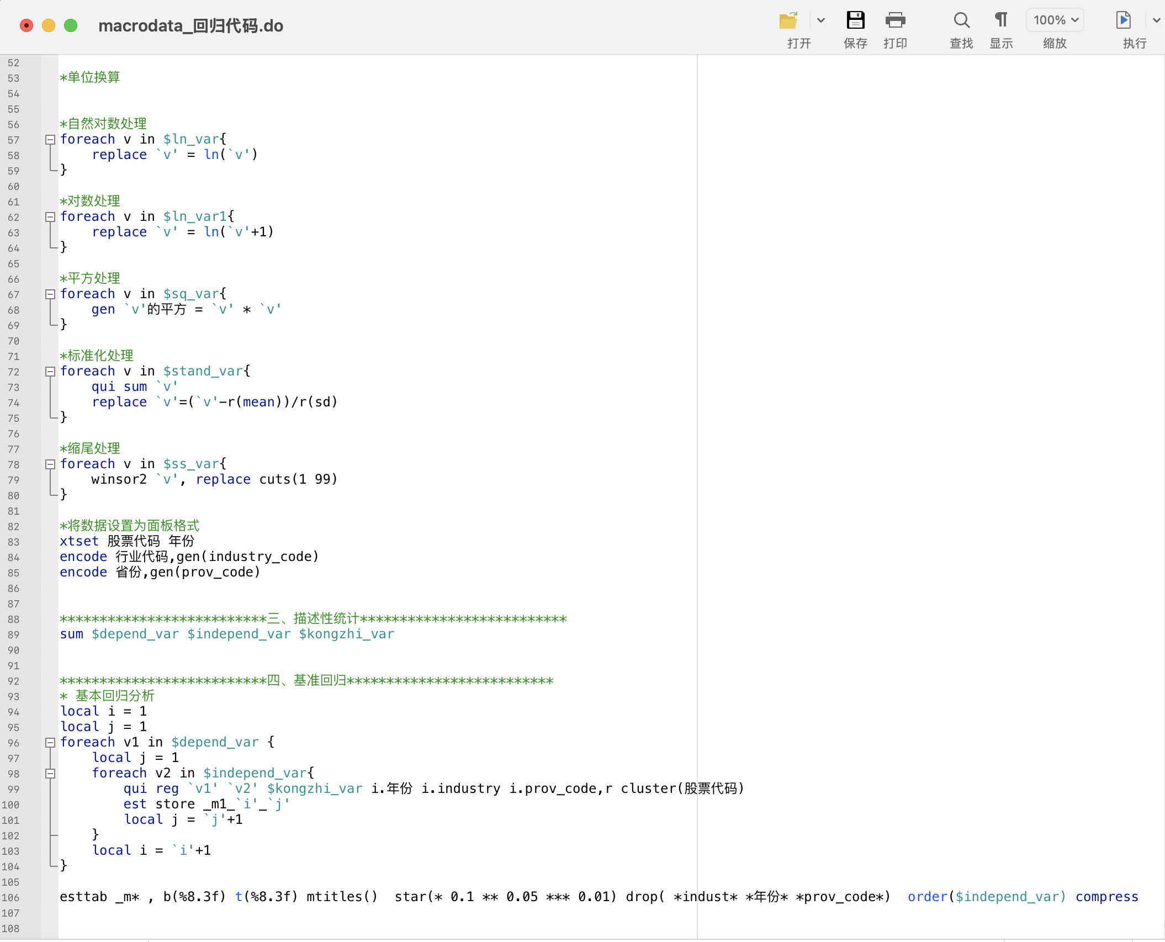
Task: Place cursor on gen `v'的平方 line
Action: (187, 309)
